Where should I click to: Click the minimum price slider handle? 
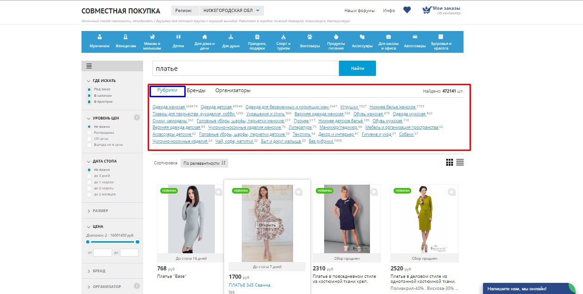88,242
